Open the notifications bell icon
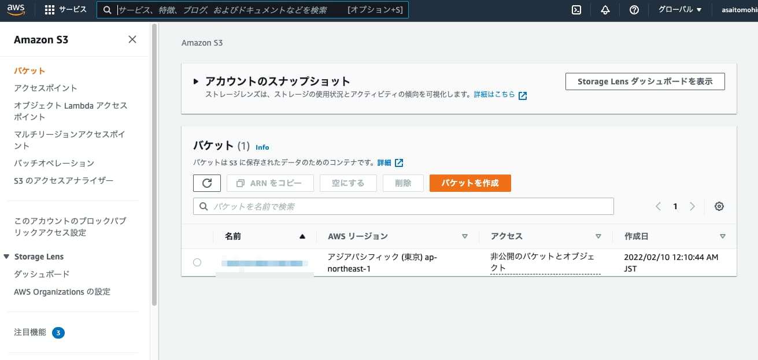This screenshot has height=360, width=758. pos(605,10)
